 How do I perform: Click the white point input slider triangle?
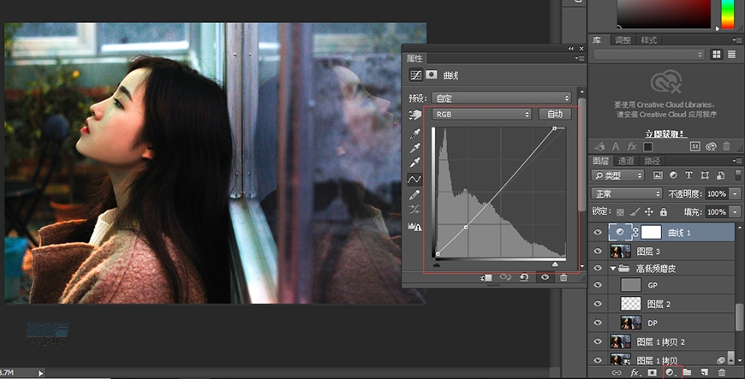point(554,264)
